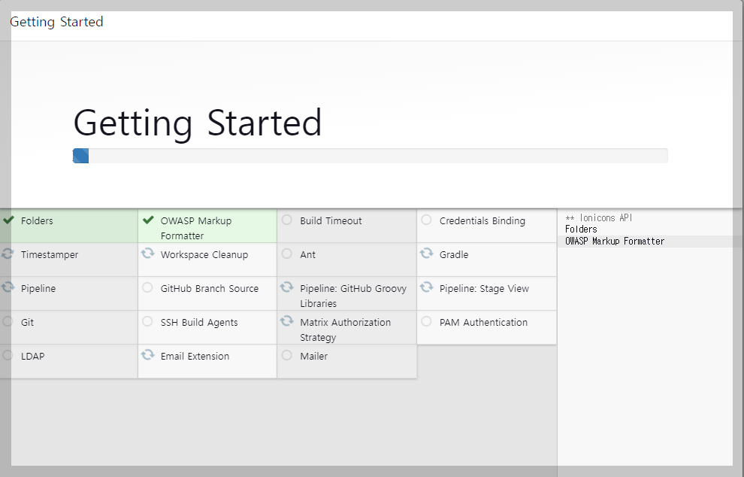The width and height of the screenshot is (744, 477).
Task: Click the 'Gradle' plugin name
Action: point(454,254)
